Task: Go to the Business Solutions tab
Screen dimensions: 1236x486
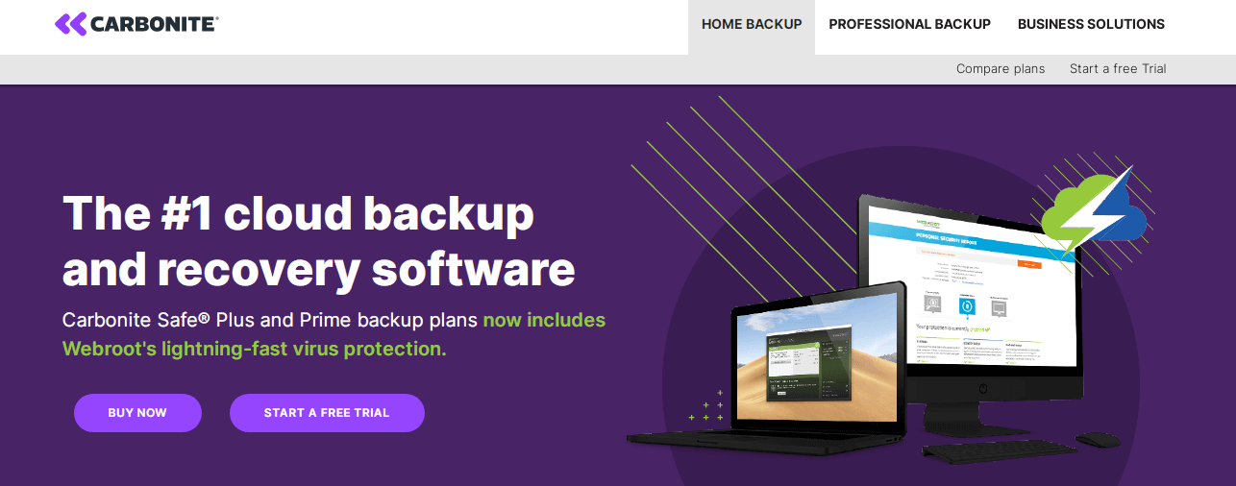Action: click(x=1091, y=24)
